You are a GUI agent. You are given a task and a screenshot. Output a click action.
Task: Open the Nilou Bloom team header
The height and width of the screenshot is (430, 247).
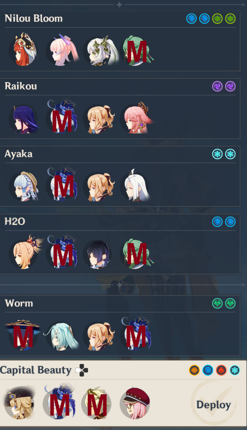coord(34,19)
